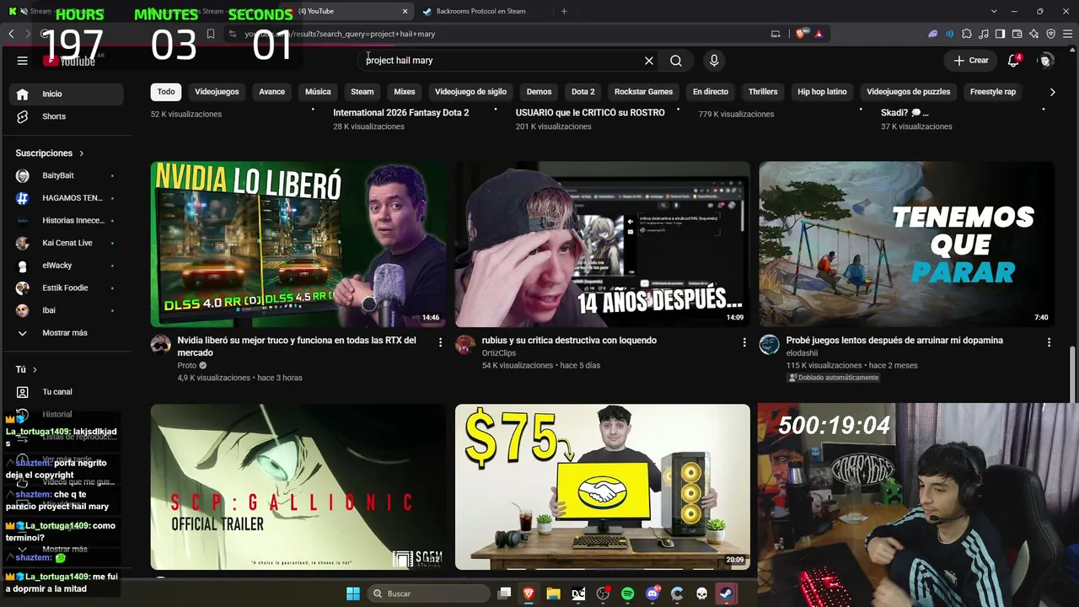The width and height of the screenshot is (1079, 607).
Task: Open the Nvidia lo liberó video thumbnail
Action: (298, 244)
